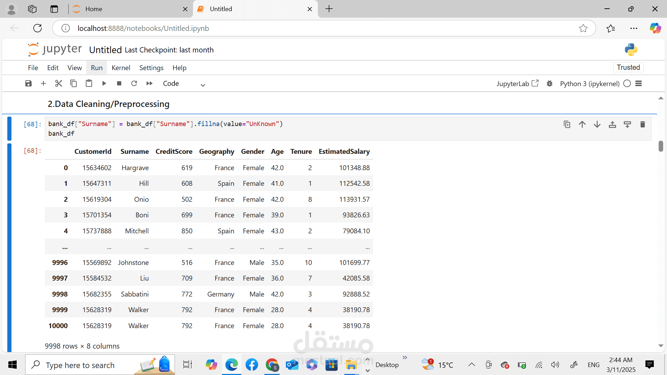
Task: Save the notebook with the floppy disk icon
Action: tap(28, 83)
